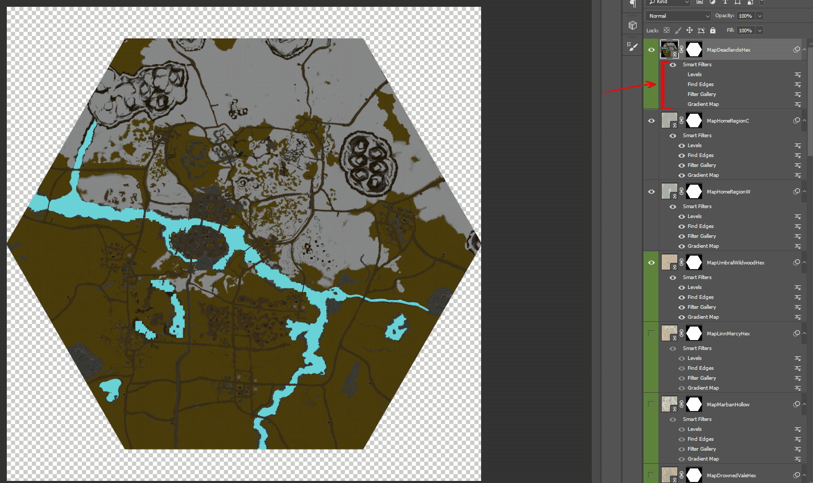The image size is (813, 483).
Task: Click Gradient Map filter under MapMarbanHollow
Action: pyautogui.click(x=703, y=459)
